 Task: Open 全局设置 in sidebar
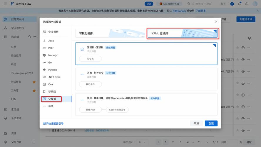16,142
